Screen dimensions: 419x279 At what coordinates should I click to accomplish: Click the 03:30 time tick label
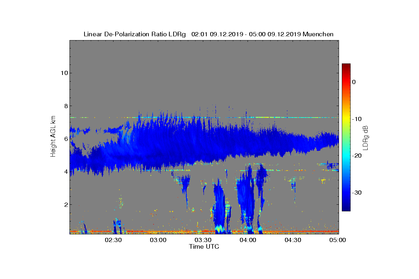(x=203, y=240)
